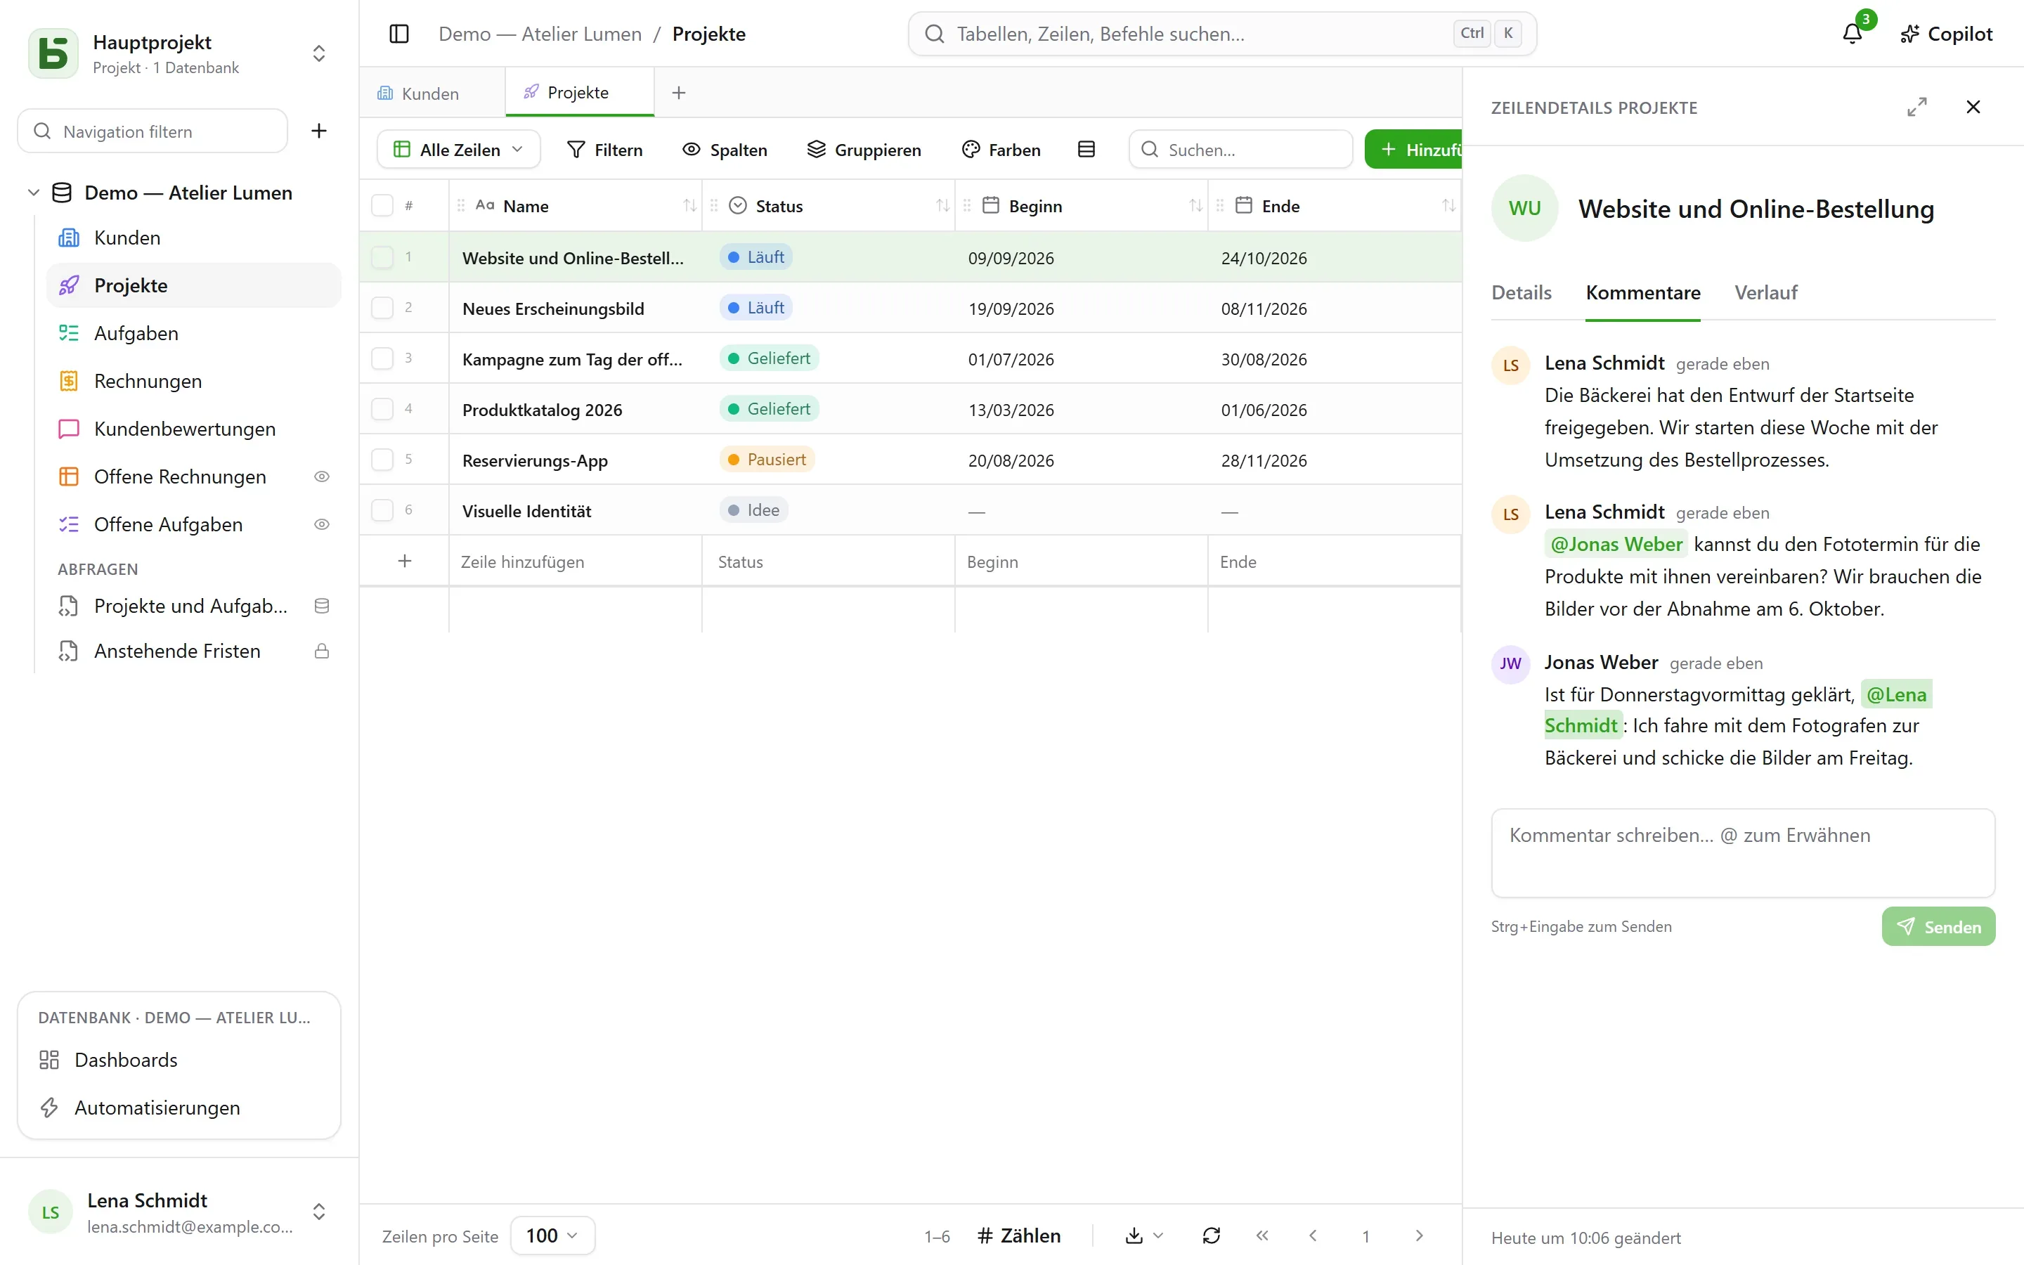Open the Farben color options

(x=1002, y=150)
